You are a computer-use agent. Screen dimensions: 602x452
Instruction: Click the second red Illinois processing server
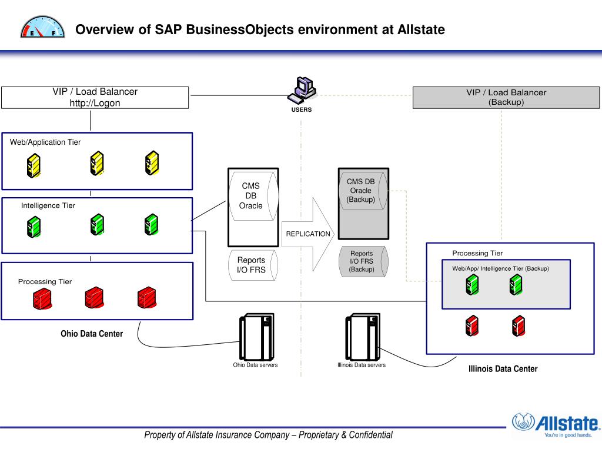[x=519, y=326]
